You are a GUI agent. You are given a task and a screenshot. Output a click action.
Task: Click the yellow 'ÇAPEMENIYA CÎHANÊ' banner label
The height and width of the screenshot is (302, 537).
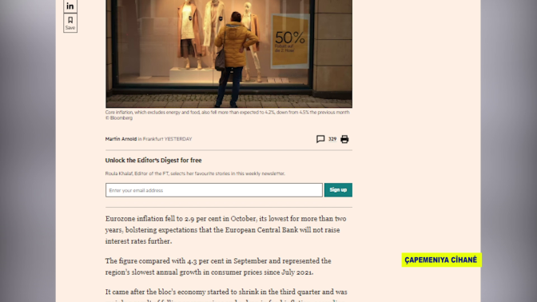[441, 260]
